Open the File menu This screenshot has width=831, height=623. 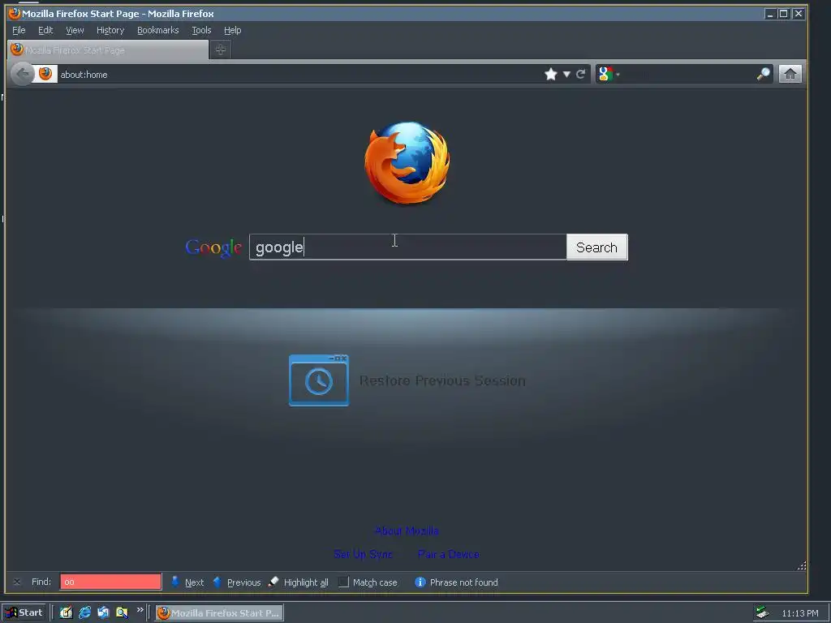[x=19, y=30]
